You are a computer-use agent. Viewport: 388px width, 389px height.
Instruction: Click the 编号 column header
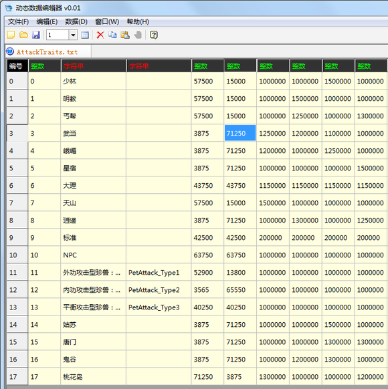17,66
